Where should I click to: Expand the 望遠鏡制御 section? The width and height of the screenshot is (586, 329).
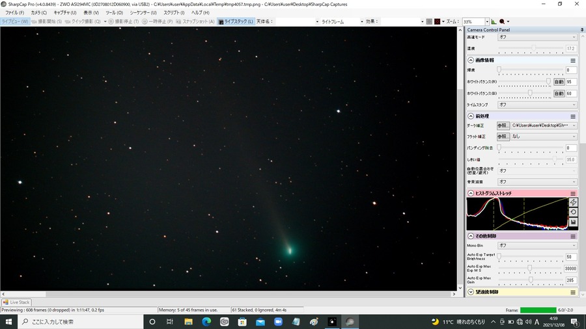tap(471, 293)
